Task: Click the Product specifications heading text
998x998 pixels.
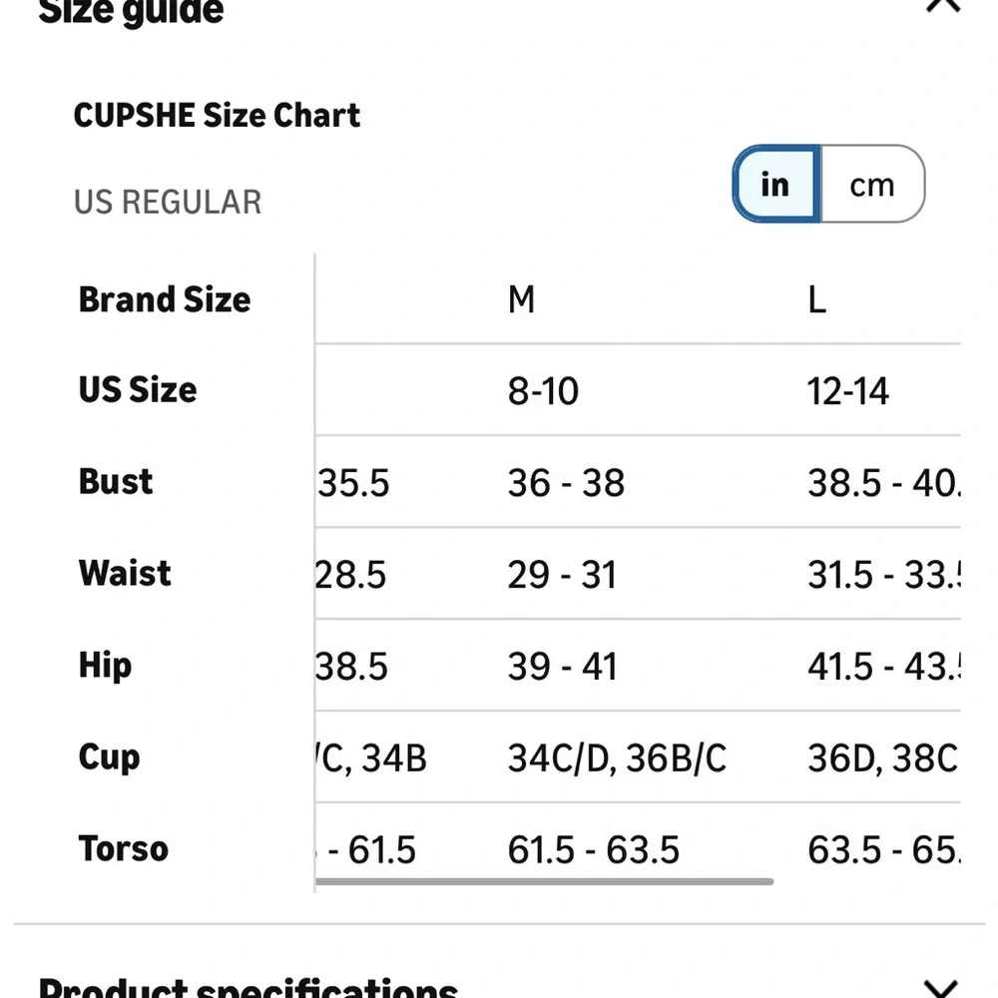Action: click(x=248, y=988)
